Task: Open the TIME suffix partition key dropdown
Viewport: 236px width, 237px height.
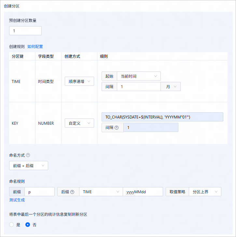Action: 101,192
